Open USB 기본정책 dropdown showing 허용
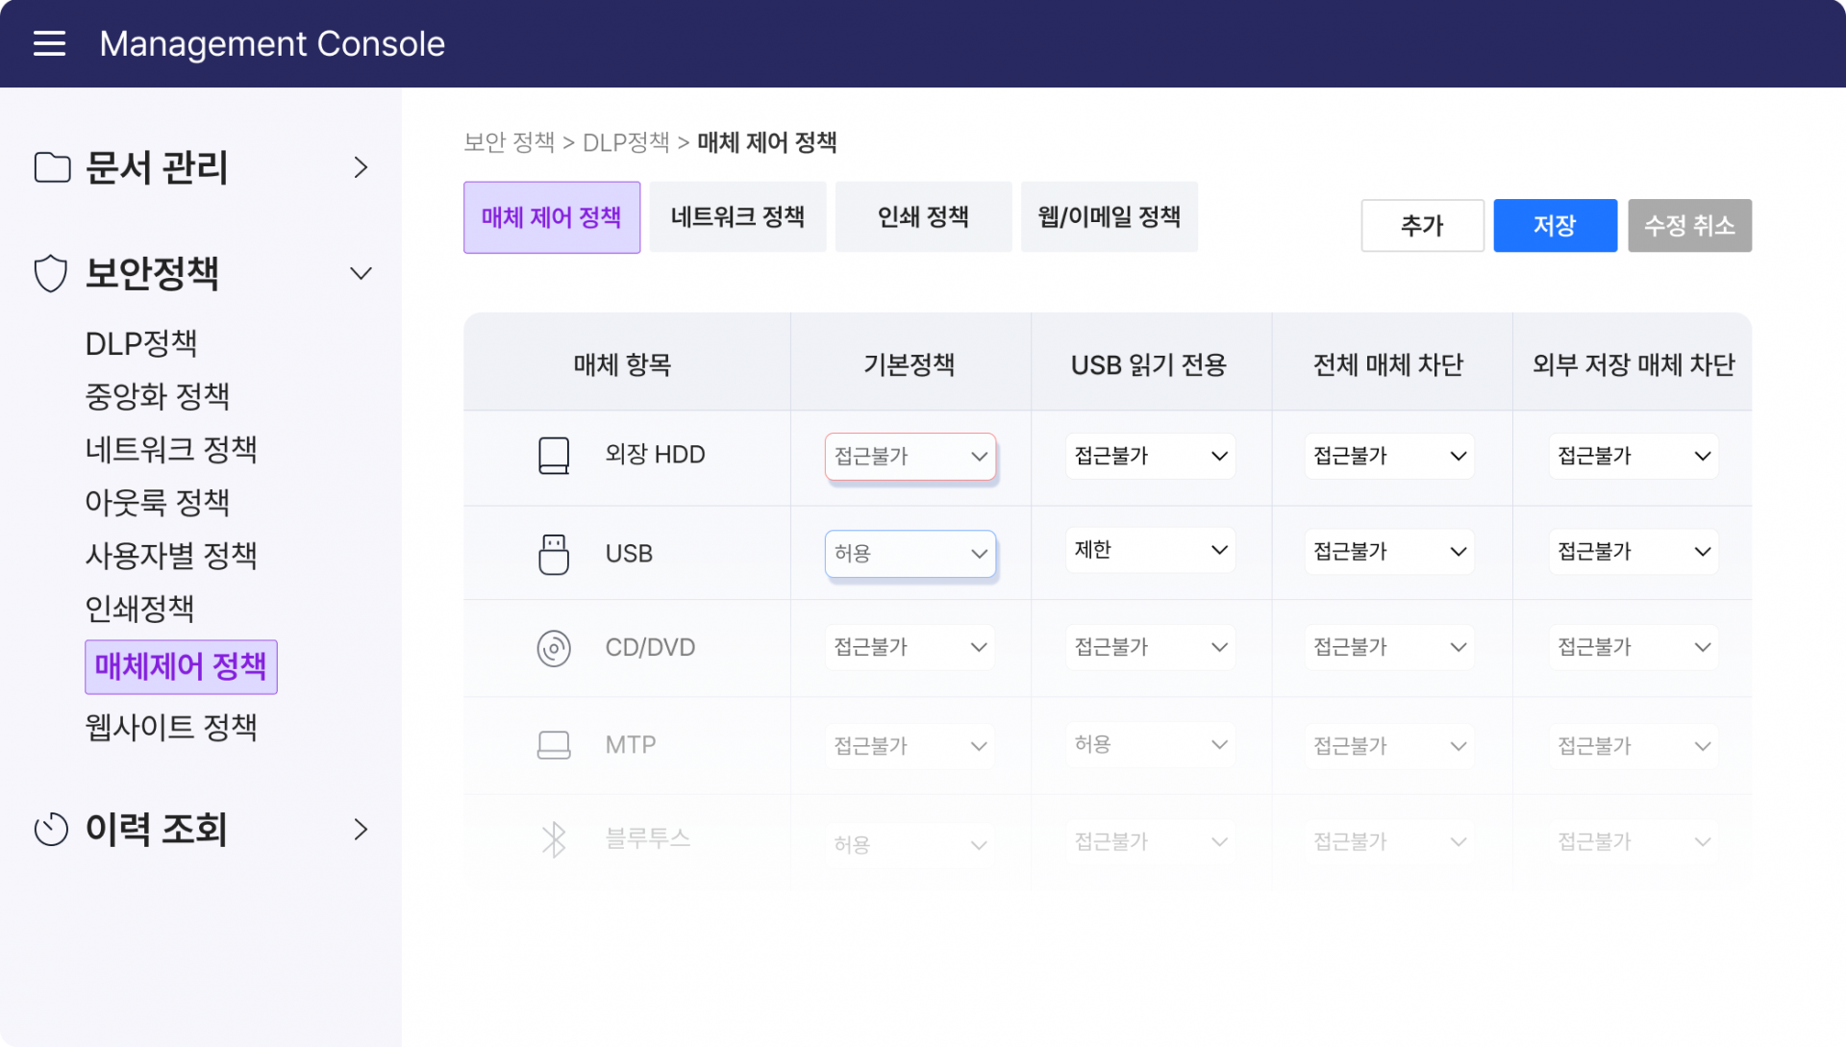Screen dimensions: 1846x1047 (910, 554)
